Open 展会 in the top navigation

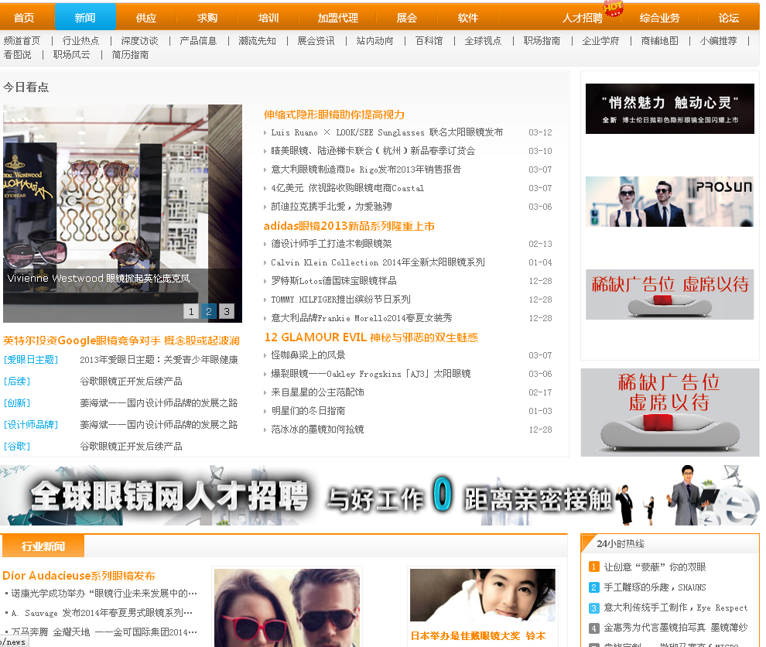click(406, 18)
